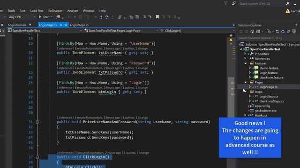The height and width of the screenshot is (168, 300).
Task: Select App.config in Solution Explorer
Action: click(262, 106)
